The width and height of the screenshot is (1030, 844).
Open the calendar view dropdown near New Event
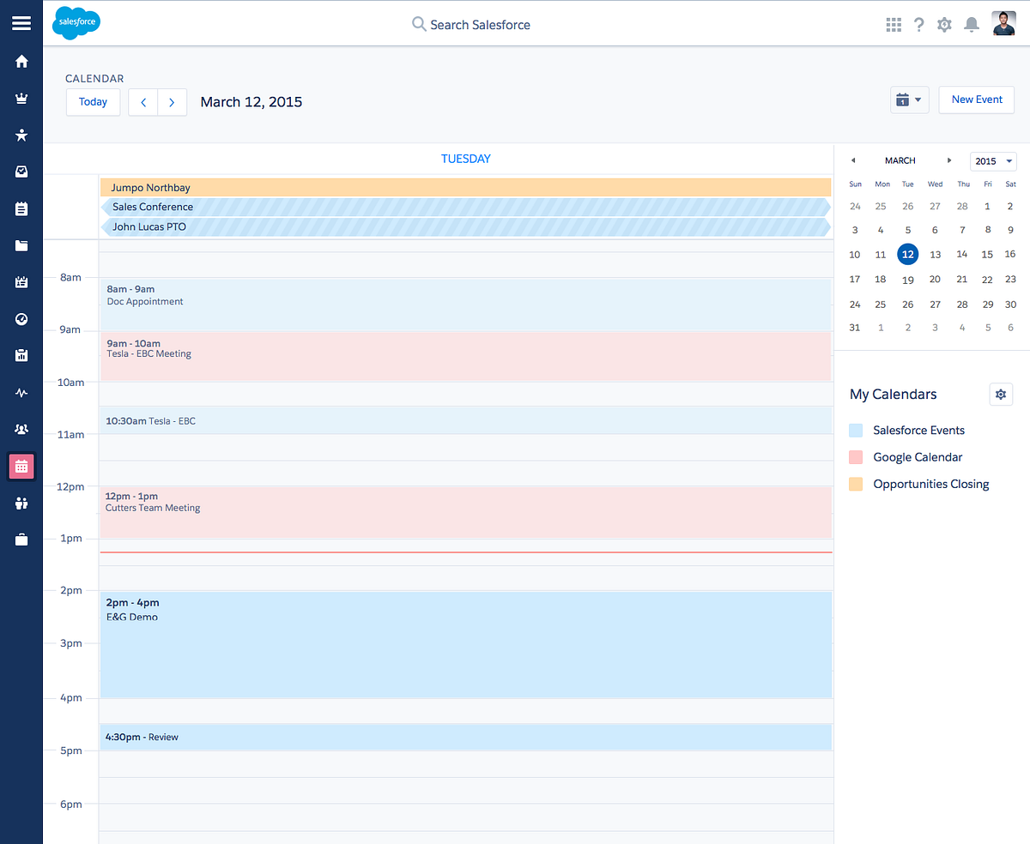(909, 99)
